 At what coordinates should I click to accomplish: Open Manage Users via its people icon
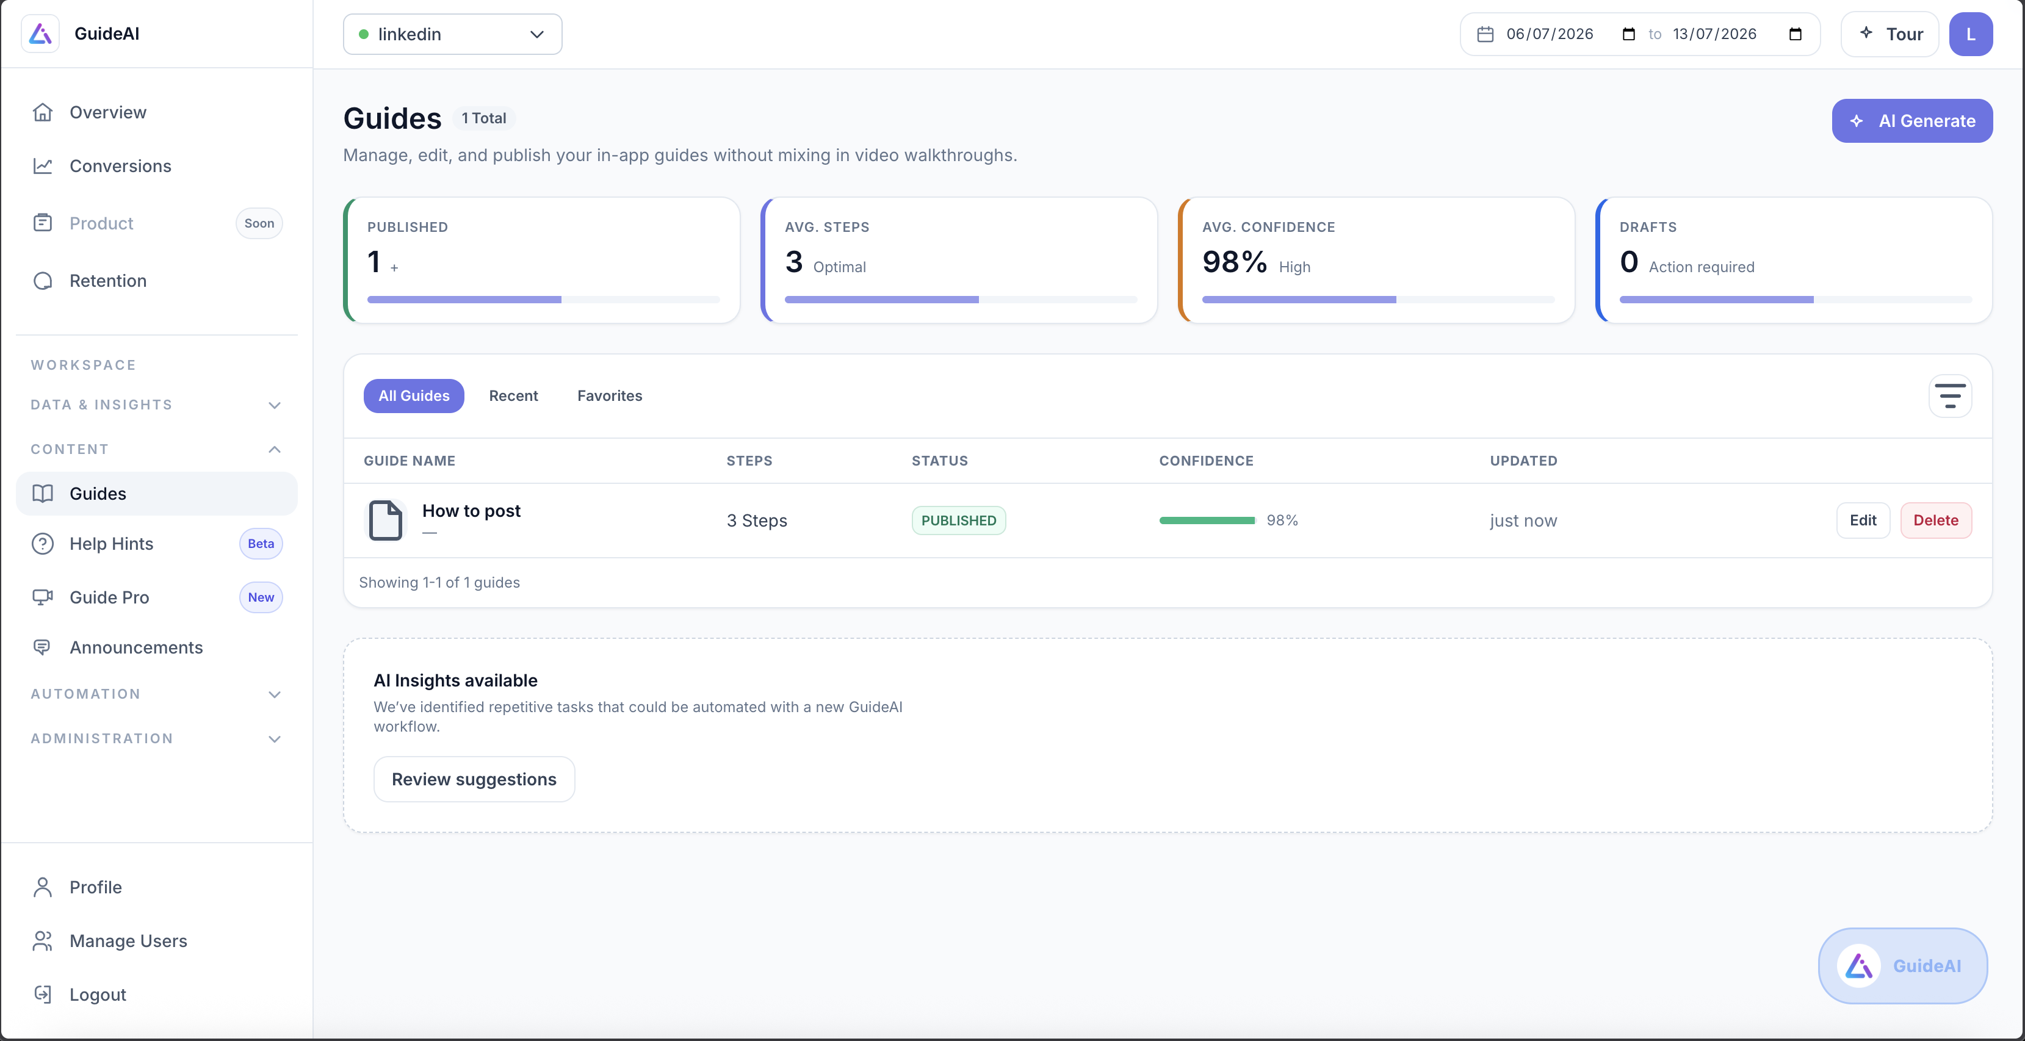pyautogui.click(x=43, y=941)
